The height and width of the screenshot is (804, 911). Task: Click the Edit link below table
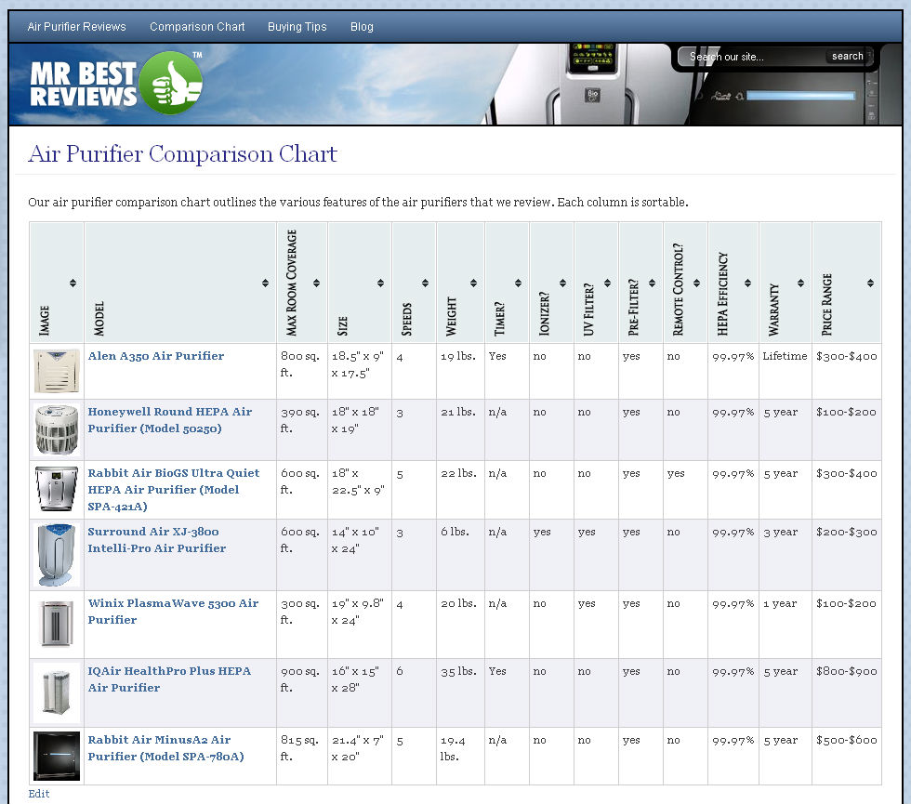point(39,794)
